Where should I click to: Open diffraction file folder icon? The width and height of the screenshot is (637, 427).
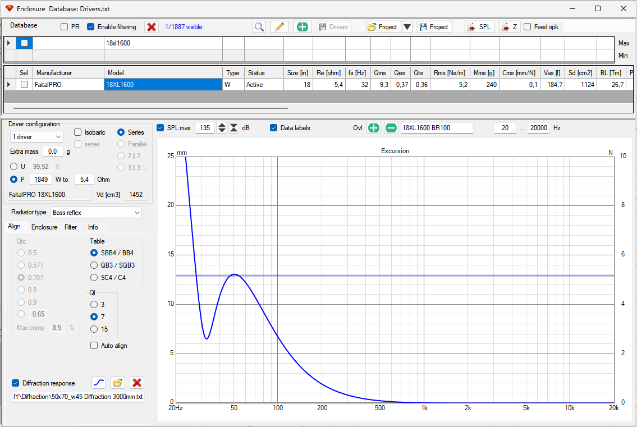coord(118,383)
